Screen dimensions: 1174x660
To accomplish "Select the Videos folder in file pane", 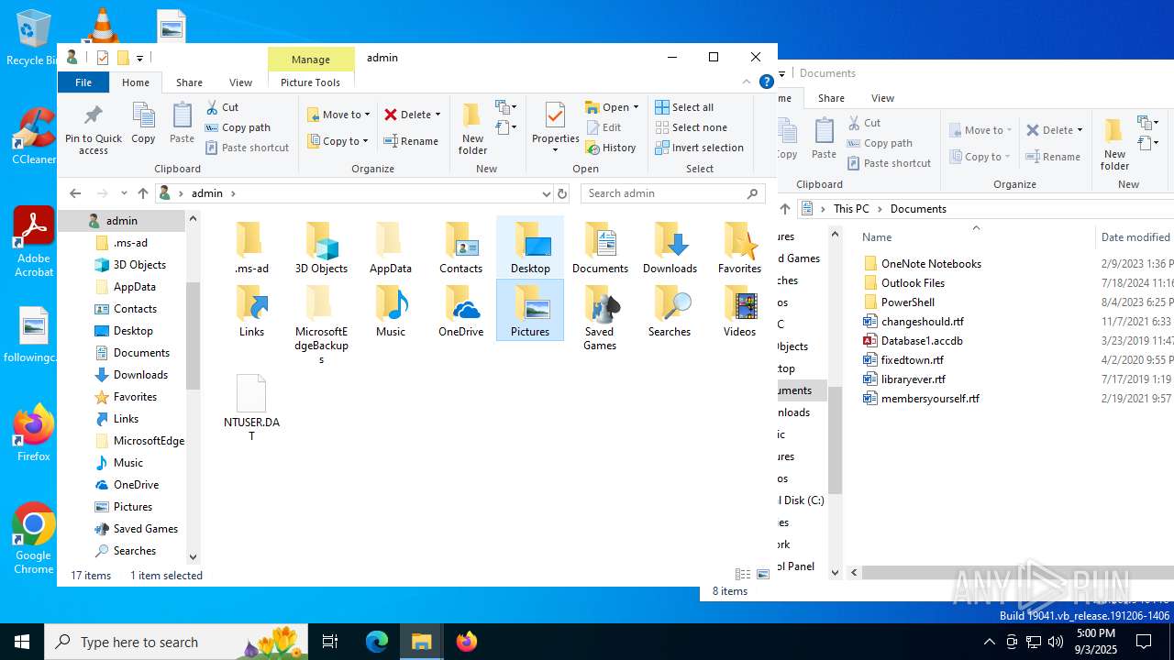I will click(x=739, y=311).
